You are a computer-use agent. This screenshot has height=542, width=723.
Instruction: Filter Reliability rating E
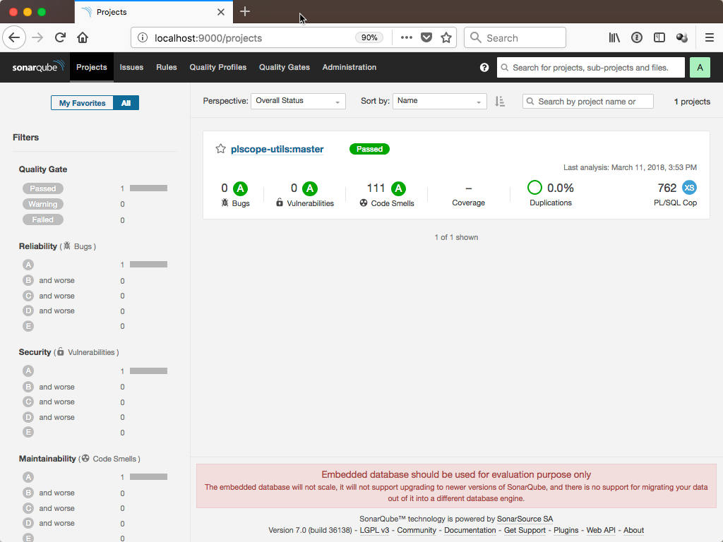[x=28, y=326]
